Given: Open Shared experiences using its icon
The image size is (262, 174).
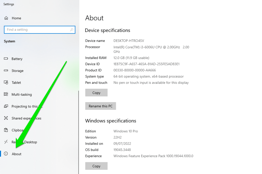Looking at the screenshot, I should tap(6, 118).
